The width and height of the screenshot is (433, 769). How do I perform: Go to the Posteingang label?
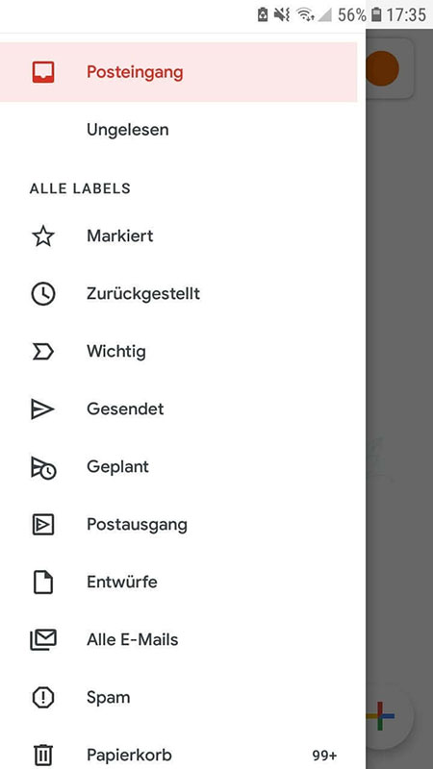135,72
